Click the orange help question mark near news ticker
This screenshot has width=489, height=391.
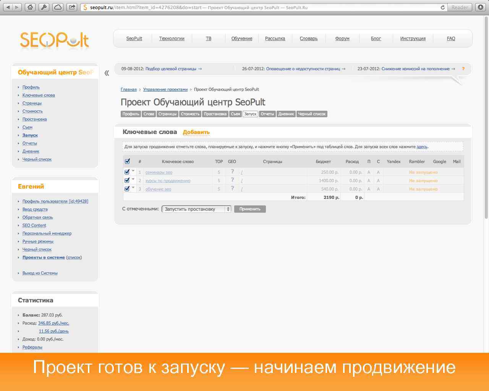pos(463,69)
